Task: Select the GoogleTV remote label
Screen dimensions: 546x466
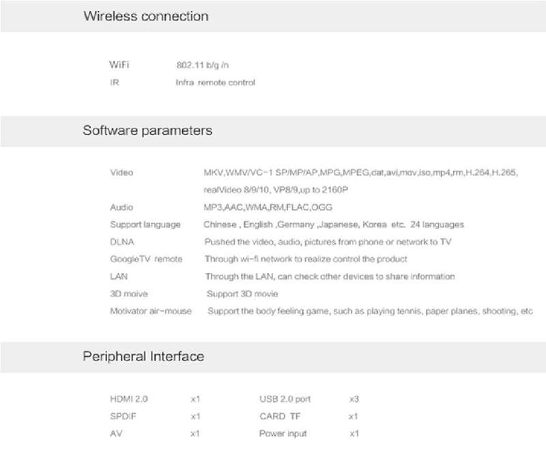Action: click(146, 259)
